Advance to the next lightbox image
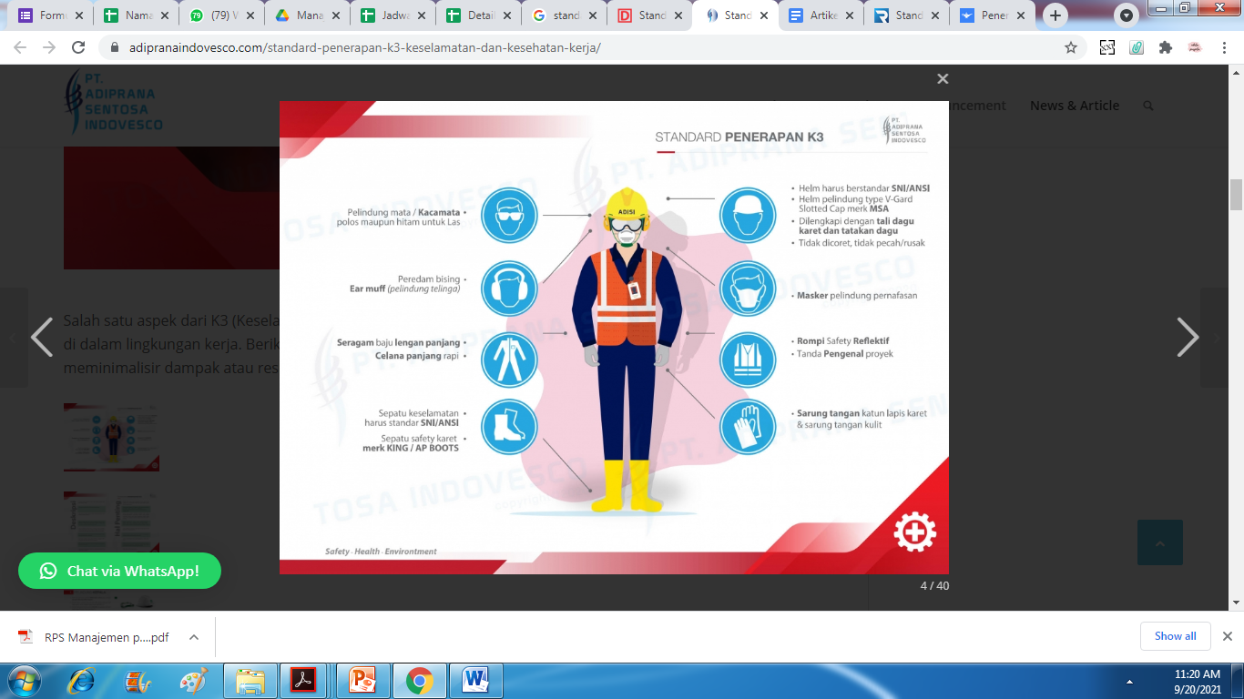Screen dimensions: 1244x699 point(1188,337)
